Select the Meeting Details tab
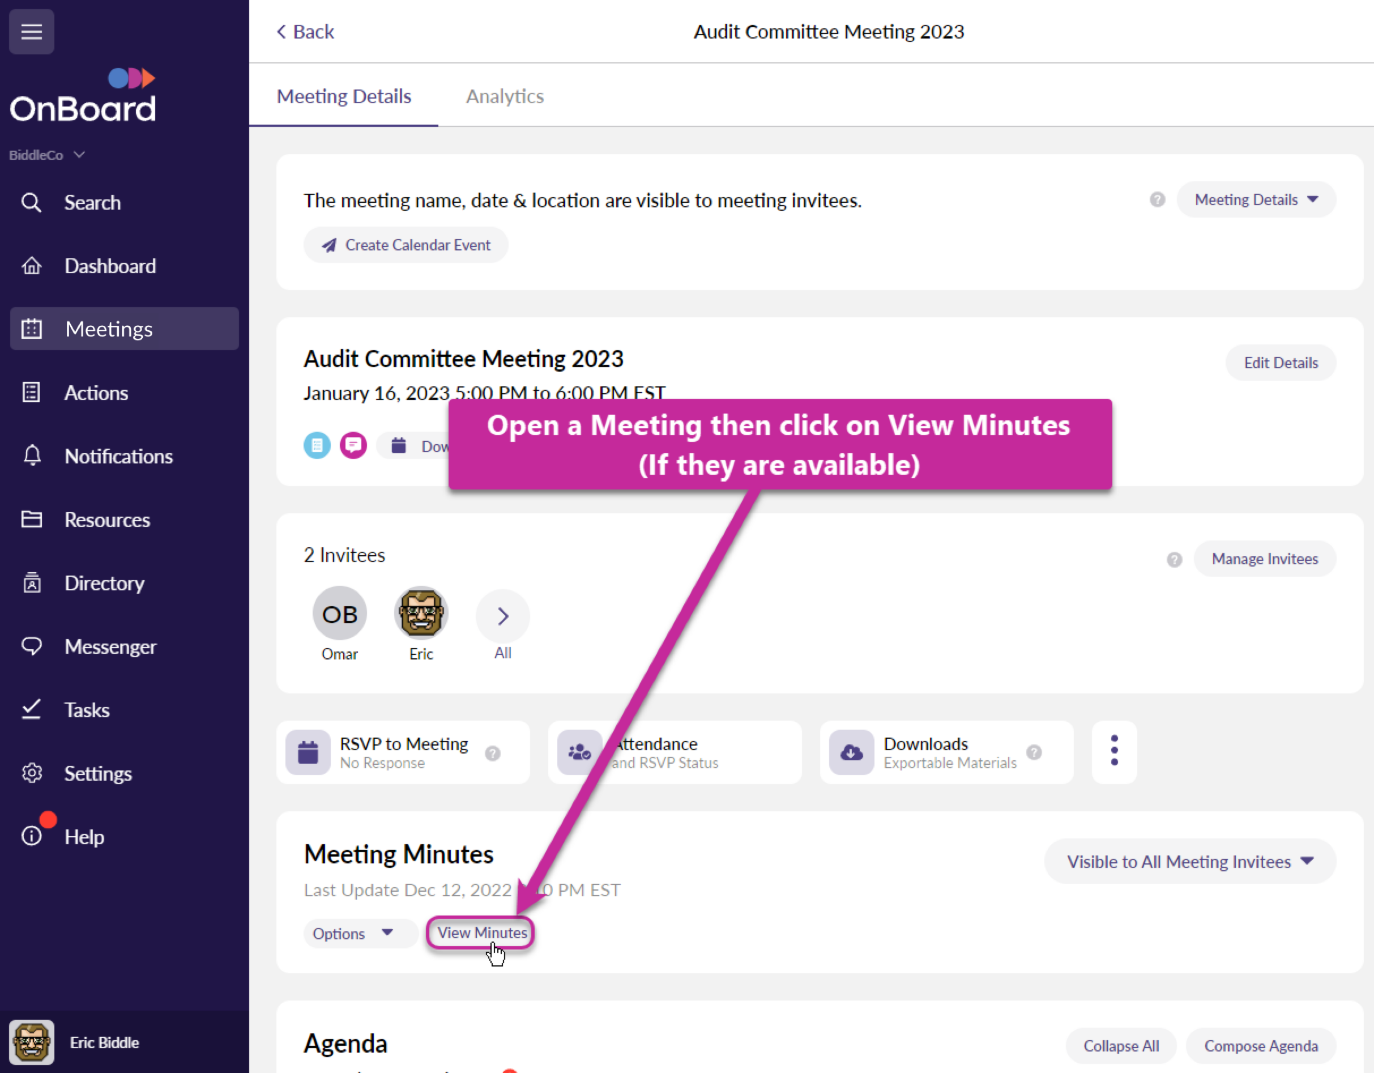Screen dimensions: 1374x1073 [x=343, y=96]
